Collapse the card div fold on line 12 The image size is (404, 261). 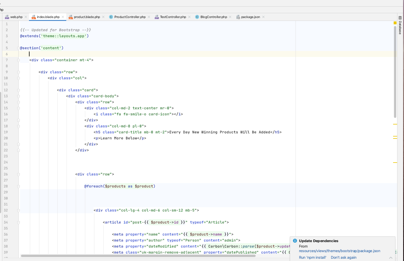18,90
